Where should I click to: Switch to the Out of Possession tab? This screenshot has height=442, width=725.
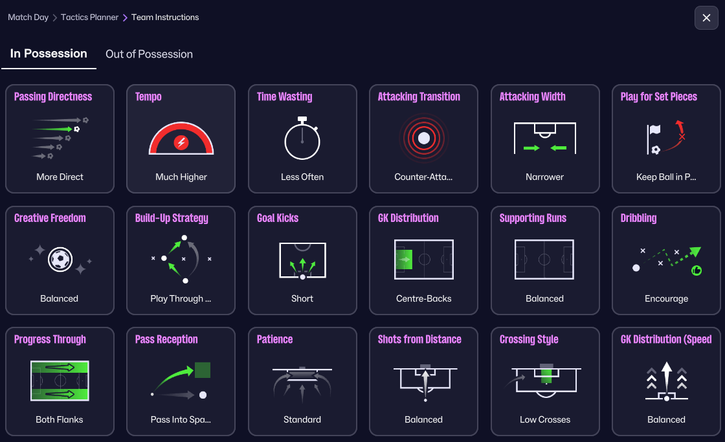(x=149, y=54)
